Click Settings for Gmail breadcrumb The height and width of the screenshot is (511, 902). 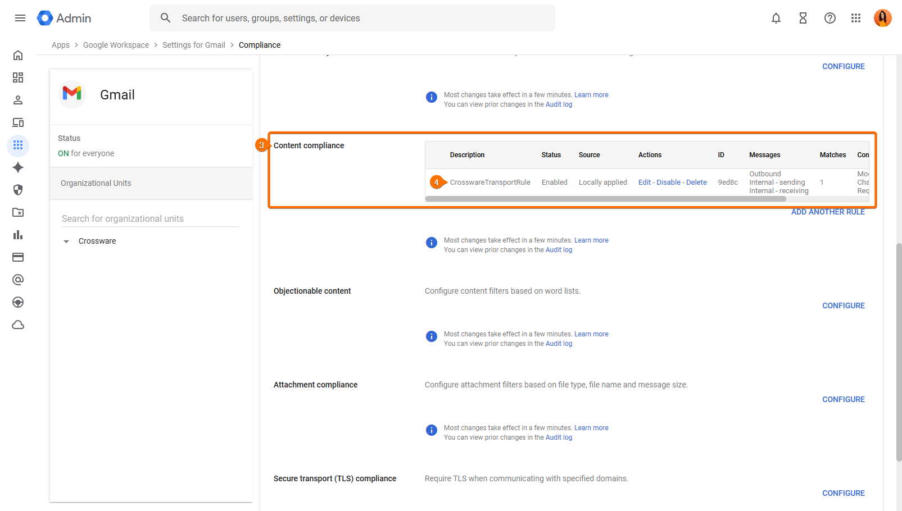pyautogui.click(x=193, y=45)
